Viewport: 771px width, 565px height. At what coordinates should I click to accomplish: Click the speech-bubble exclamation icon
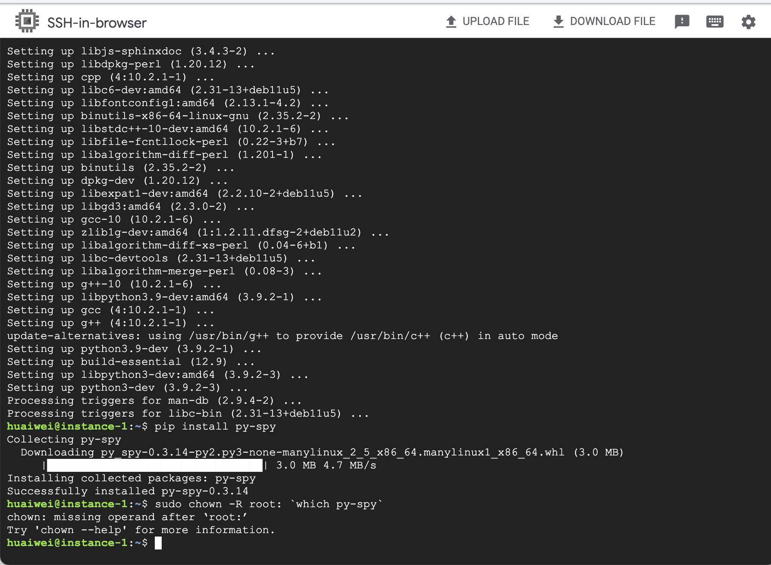coord(683,21)
